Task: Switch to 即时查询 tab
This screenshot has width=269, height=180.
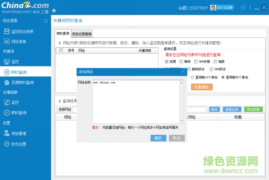Action: (63, 33)
